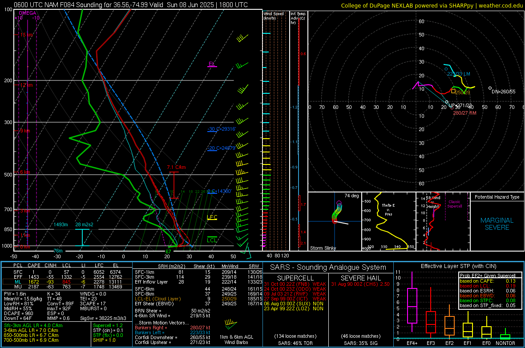Image resolution: width=525 pixels, height=348 pixels.
Task: Click the ConvT = 89F value
Action: (x=61, y=304)
